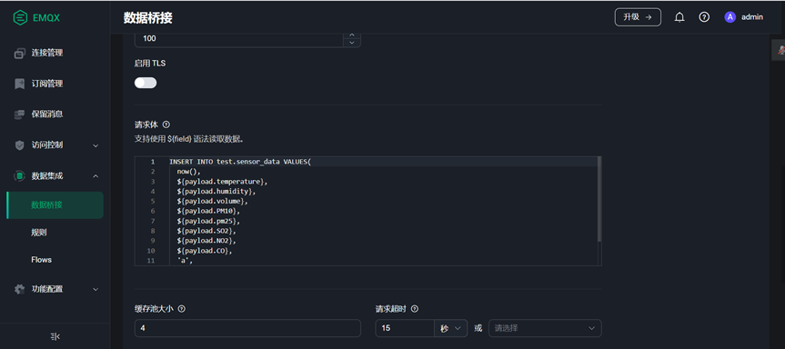The image size is (785, 349).
Task: Go to 连接管理 in sidebar
Action: pos(55,53)
